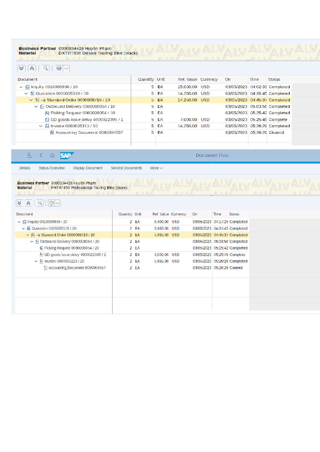
Task: Open the SAP home page icon
Action: coord(52,155)
